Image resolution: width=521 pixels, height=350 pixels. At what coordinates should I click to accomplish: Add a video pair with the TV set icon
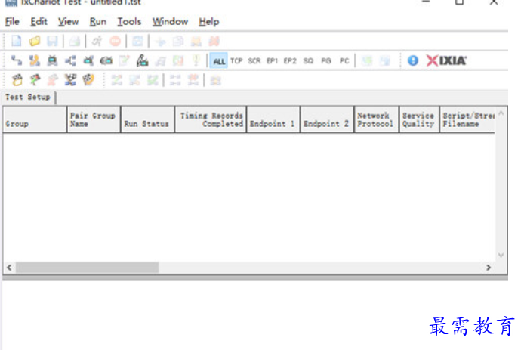click(52, 60)
